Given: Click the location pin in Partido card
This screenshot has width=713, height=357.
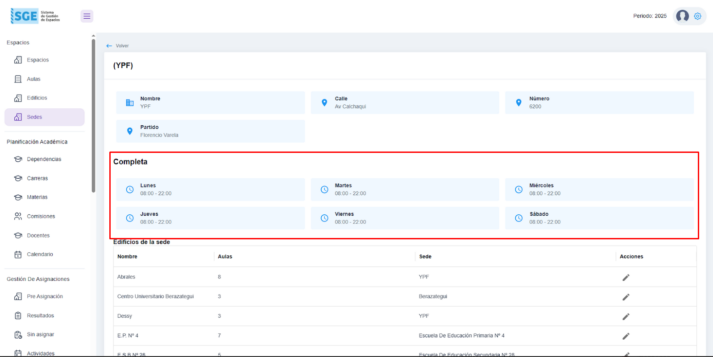Looking at the screenshot, I should coord(130,131).
